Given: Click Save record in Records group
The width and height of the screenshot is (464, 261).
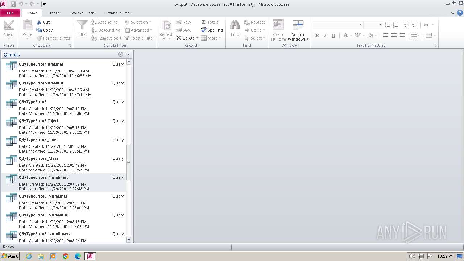Looking at the screenshot, I should point(183,30).
